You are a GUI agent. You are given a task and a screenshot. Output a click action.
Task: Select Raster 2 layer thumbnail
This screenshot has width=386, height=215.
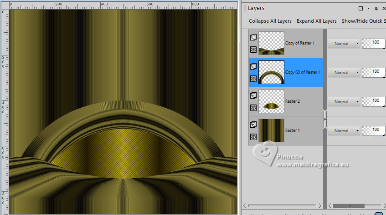click(x=271, y=101)
